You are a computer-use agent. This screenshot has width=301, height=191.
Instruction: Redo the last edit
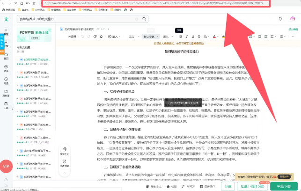pyautogui.click(x=88, y=37)
